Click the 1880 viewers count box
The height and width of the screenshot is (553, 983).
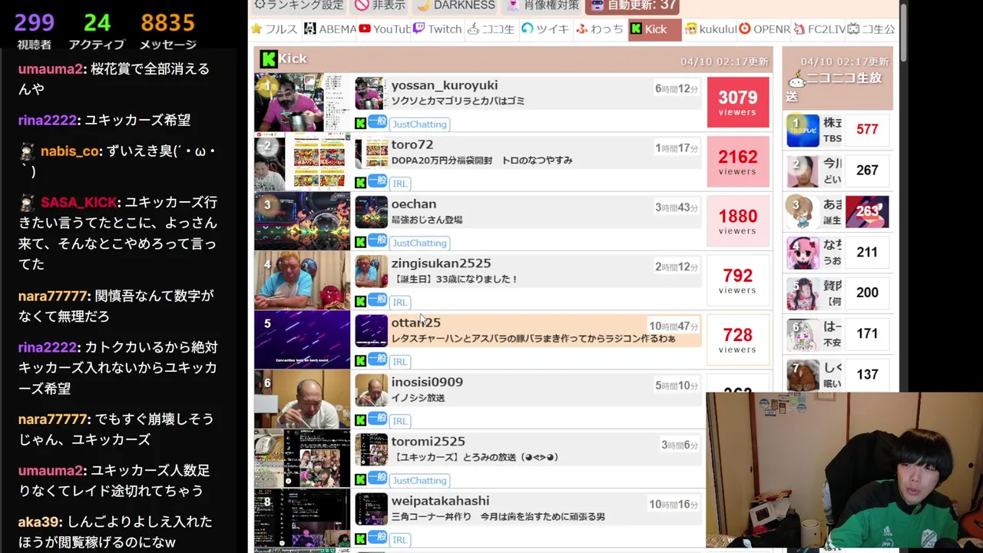coord(737,221)
